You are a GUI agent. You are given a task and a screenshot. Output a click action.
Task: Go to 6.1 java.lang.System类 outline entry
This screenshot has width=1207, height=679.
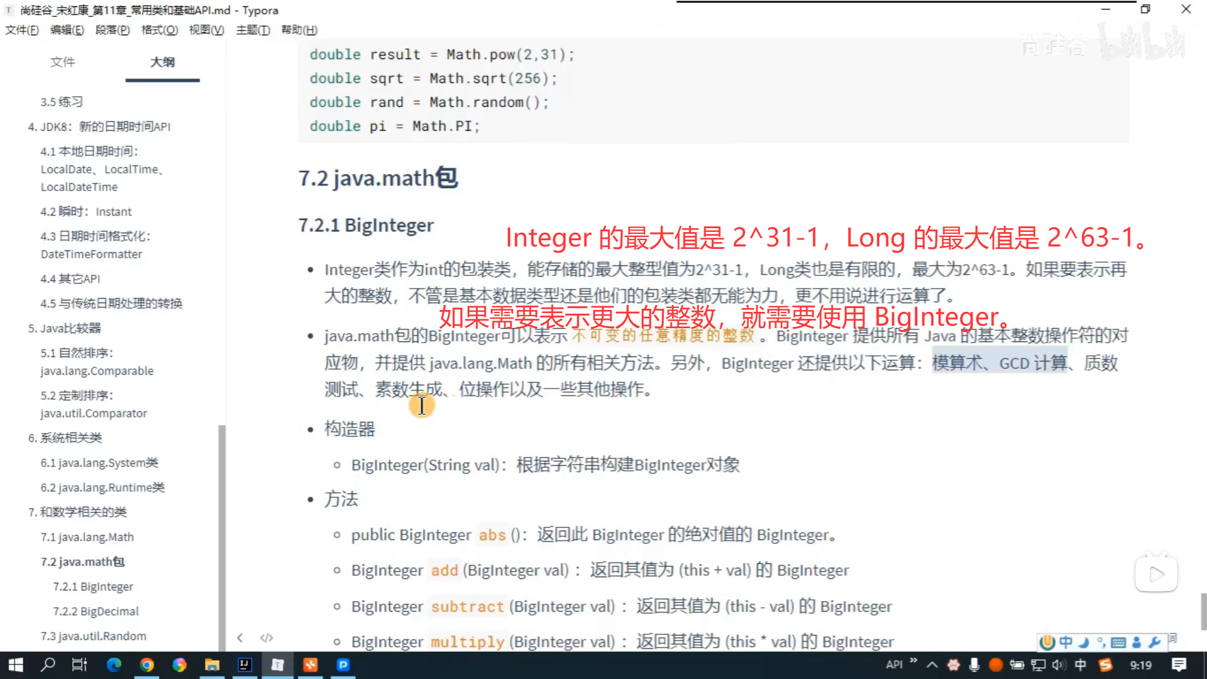pos(99,463)
